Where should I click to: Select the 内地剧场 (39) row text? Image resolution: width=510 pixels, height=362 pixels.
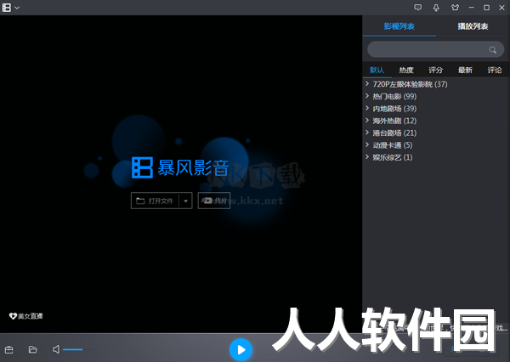(x=394, y=109)
